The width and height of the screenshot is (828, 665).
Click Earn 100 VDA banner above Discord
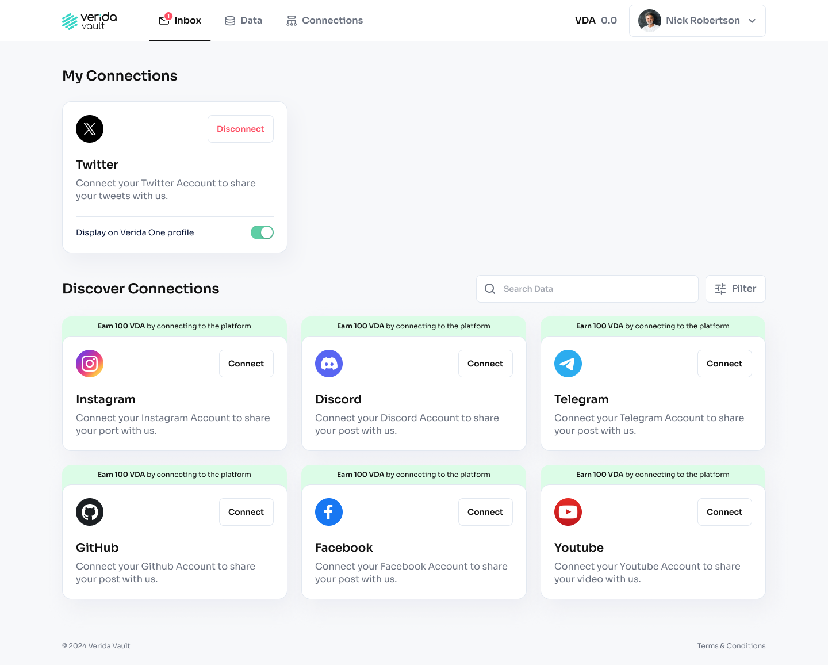[414, 326]
